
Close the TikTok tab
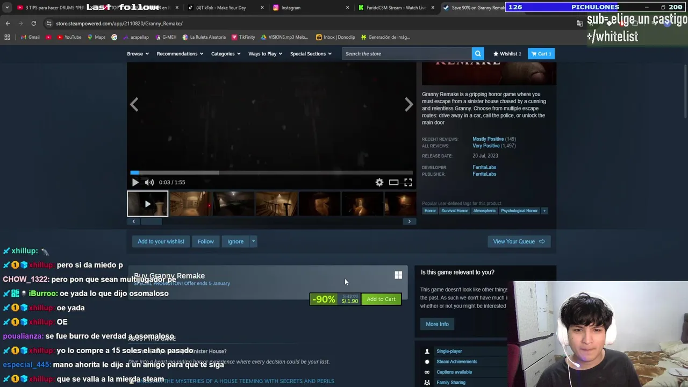click(x=262, y=8)
